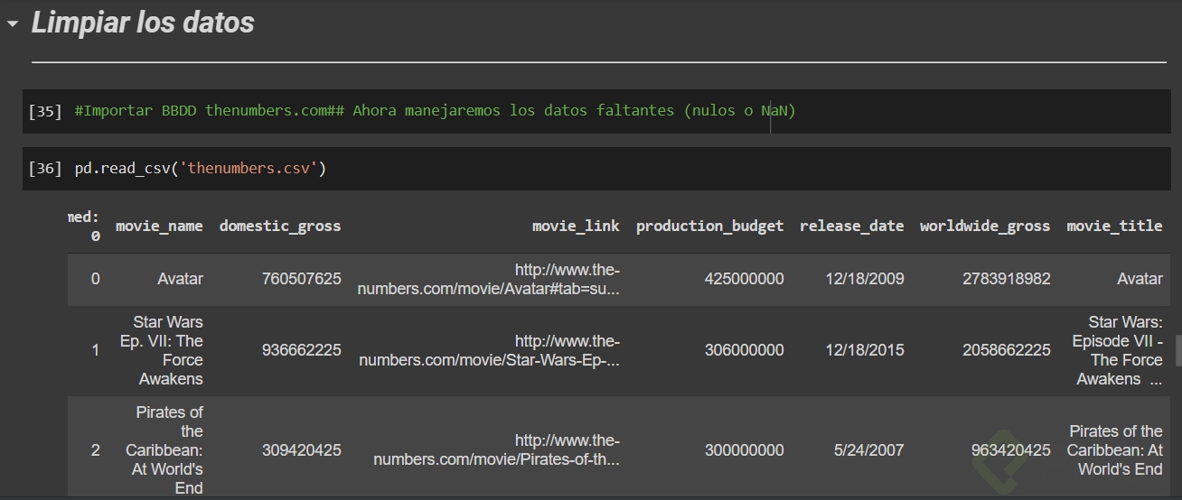Screen dimensions: 1182x500
Task: Run cell 35 via its execution counter
Action: (x=46, y=111)
